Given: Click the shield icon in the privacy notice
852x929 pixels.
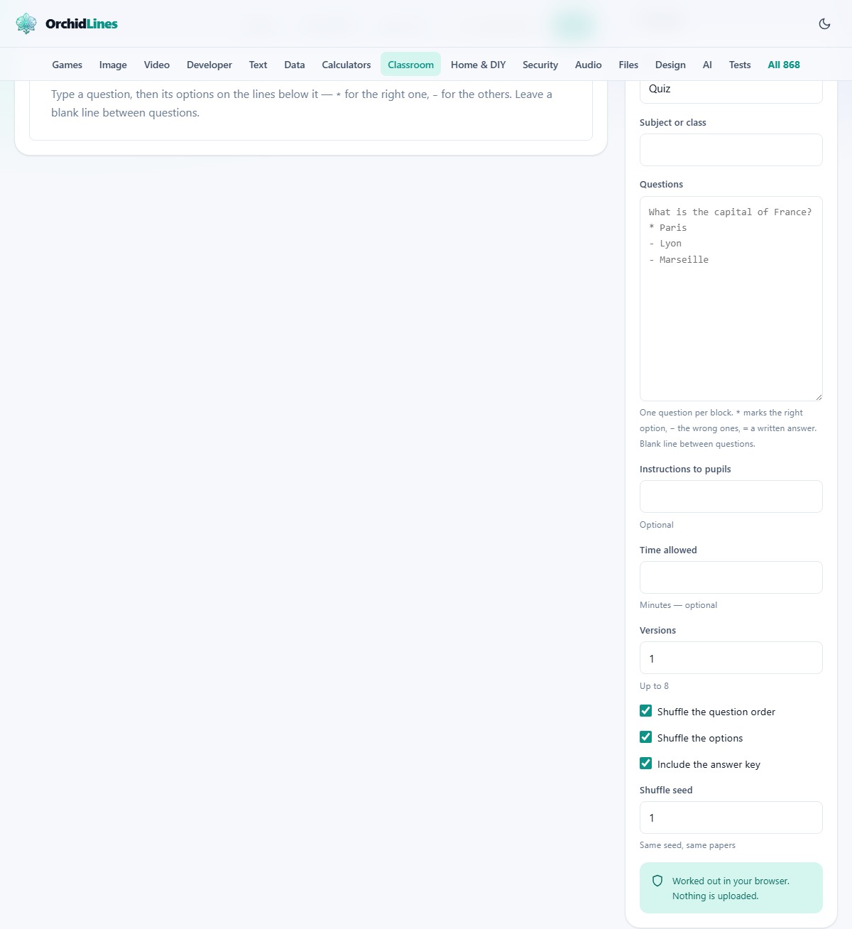Looking at the screenshot, I should (x=657, y=881).
